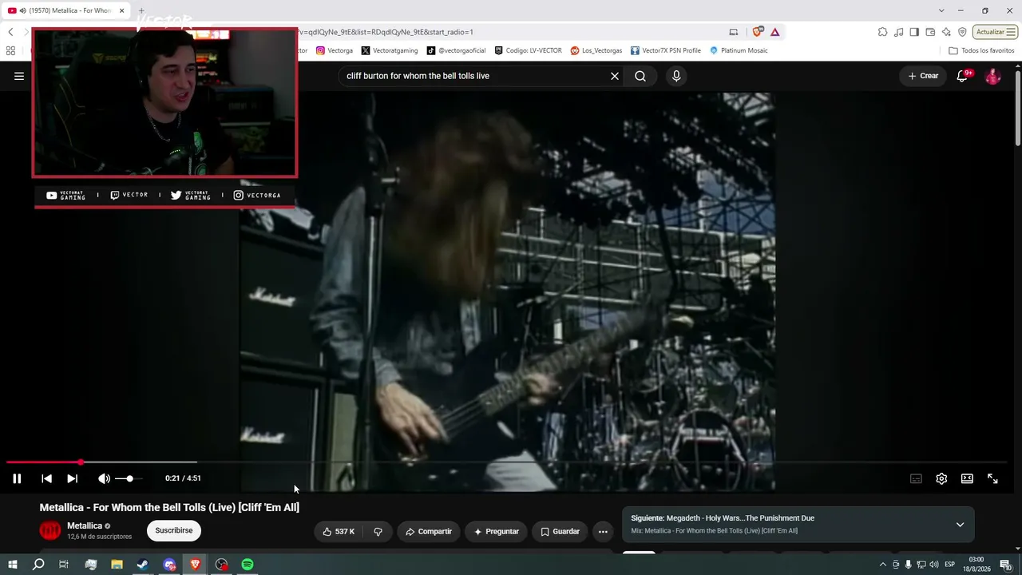
Task: Click the Actualizar browser menu button
Action: pyautogui.click(x=996, y=32)
